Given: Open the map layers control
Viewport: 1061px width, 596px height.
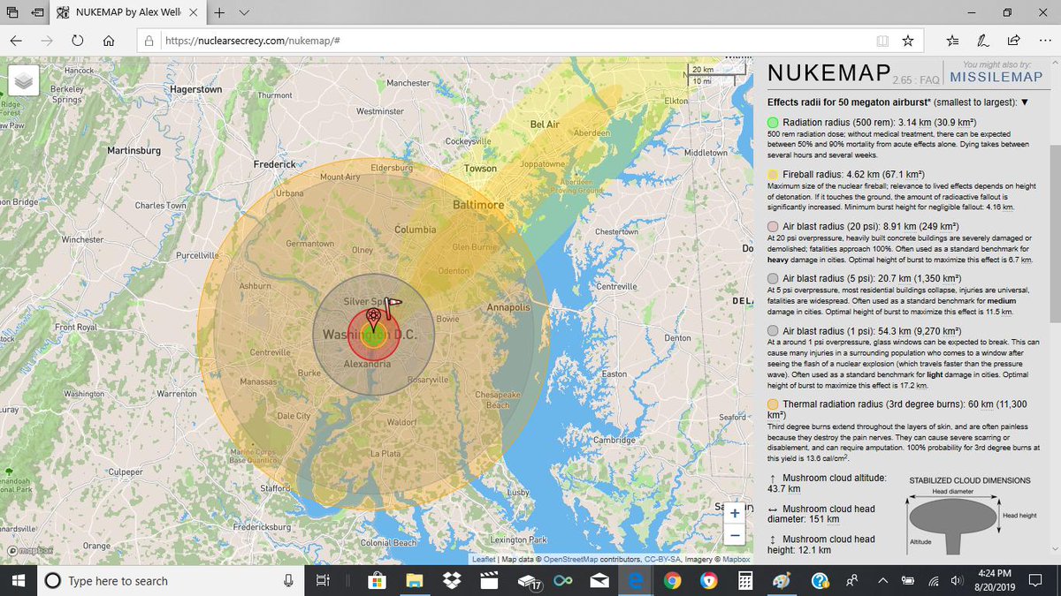Looking at the screenshot, I should pyautogui.click(x=26, y=81).
